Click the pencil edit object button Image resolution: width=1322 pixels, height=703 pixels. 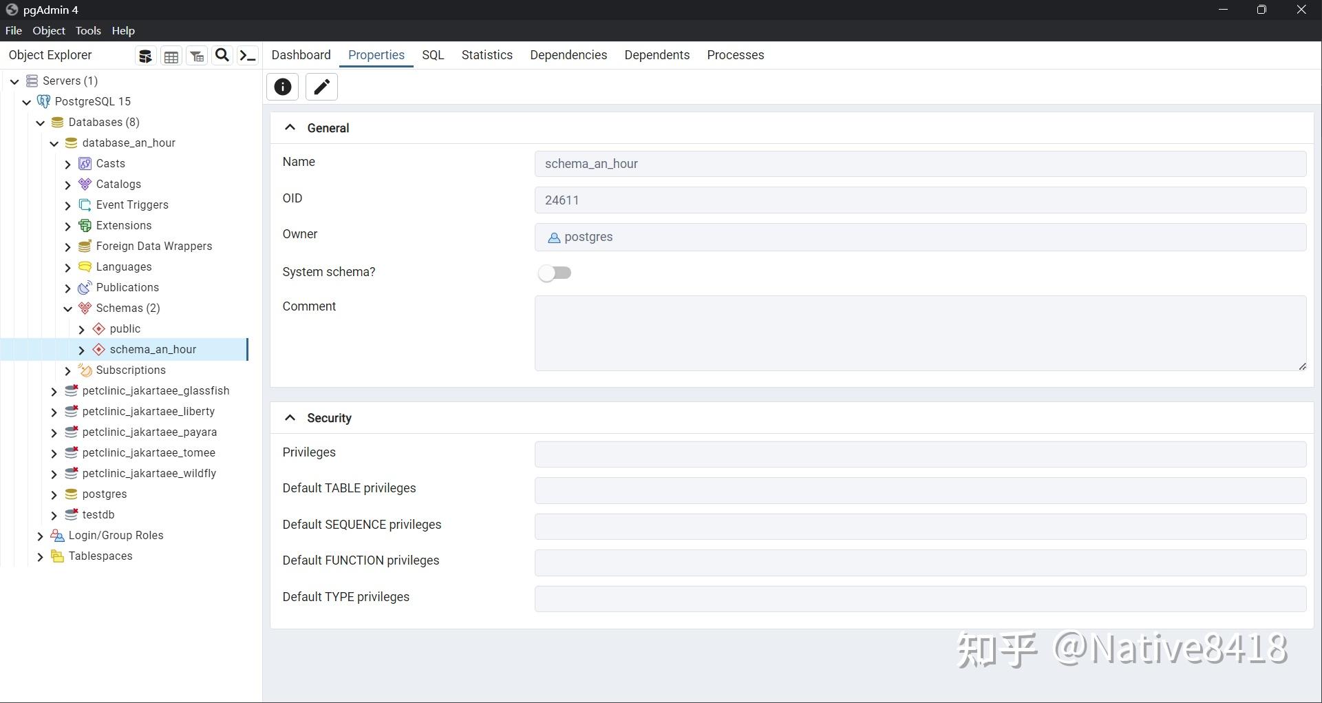[x=321, y=87]
